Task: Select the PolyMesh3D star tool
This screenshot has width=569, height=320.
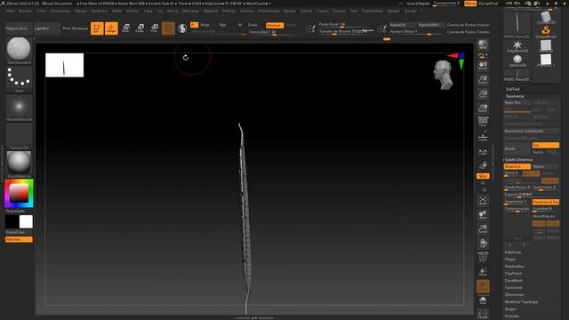Action: click(x=517, y=46)
